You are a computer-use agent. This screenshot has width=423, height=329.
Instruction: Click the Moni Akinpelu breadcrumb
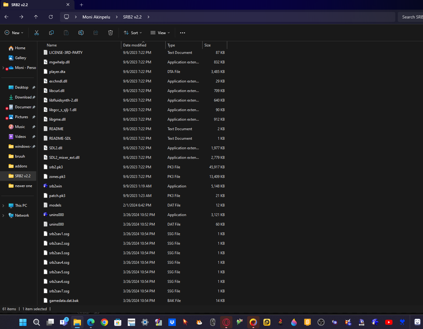coord(96,17)
